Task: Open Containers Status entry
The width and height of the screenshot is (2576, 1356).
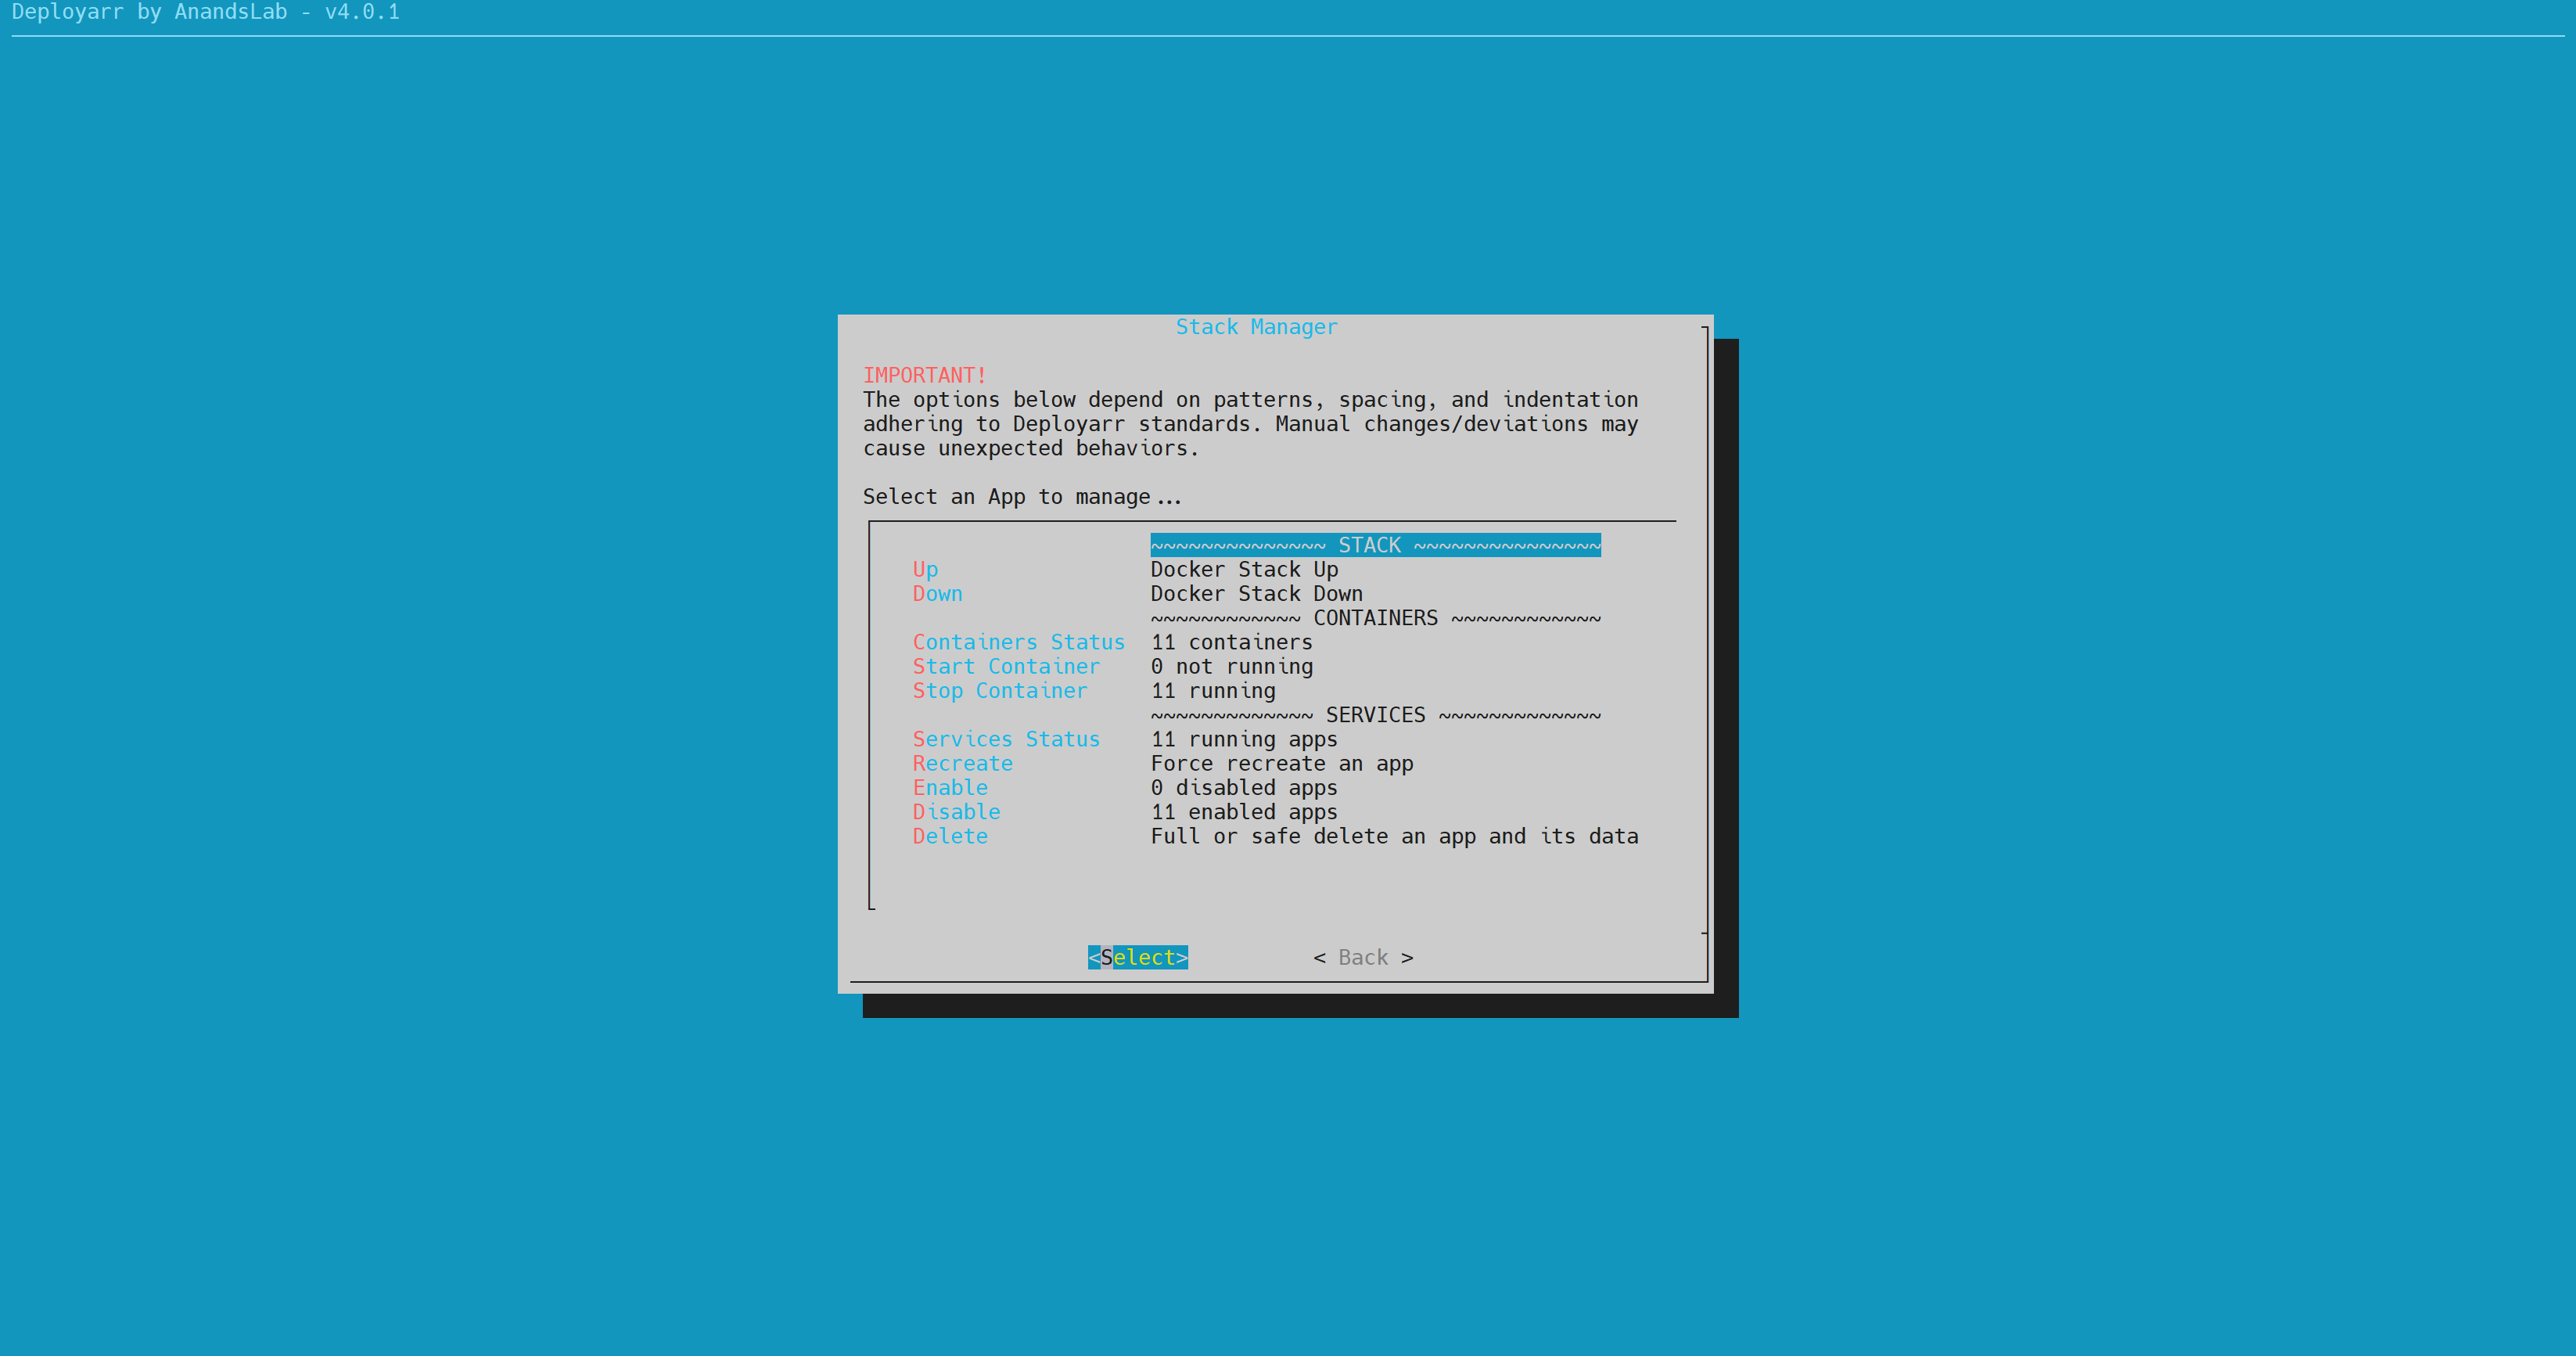Action: coord(1018,642)
